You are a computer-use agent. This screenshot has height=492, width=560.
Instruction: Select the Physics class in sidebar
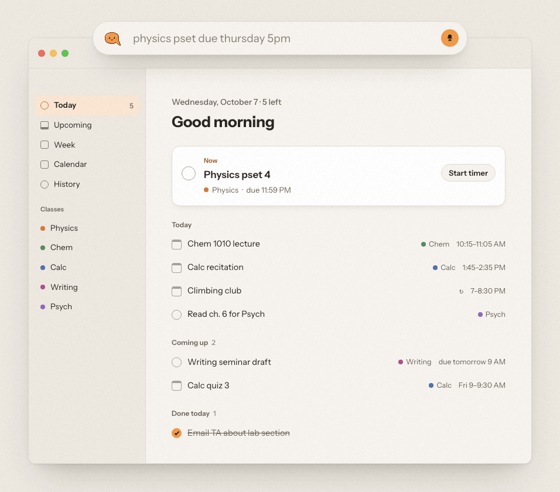click(x=87, y=228)
